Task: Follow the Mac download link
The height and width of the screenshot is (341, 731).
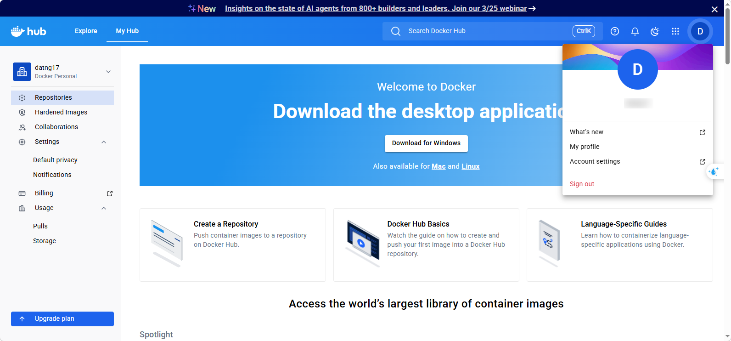Action: coord(439,166)
